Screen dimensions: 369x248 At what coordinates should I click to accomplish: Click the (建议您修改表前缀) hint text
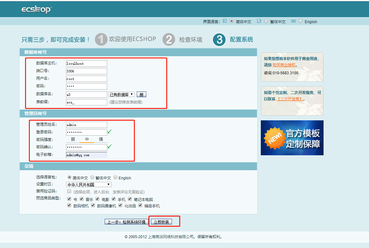coord(126,102)
